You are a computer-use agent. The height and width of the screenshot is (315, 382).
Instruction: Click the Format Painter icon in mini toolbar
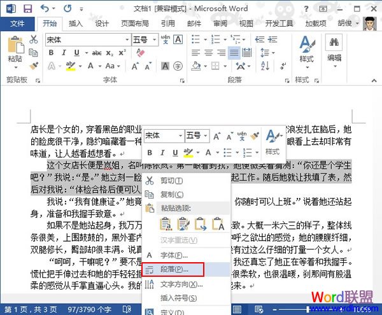[x=253, y=136]
